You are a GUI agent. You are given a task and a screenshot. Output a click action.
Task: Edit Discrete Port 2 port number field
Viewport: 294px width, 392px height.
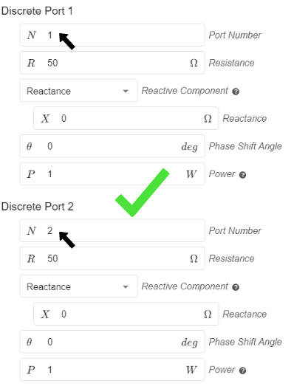112,230
